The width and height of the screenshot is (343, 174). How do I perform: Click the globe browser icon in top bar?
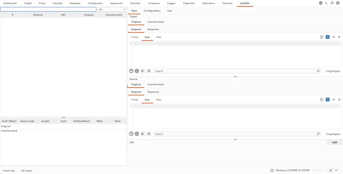[320, 3]
